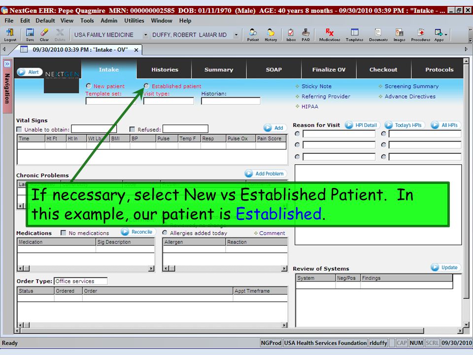Select the first left Reason for Visit radio
This screenshot has width=473, height=355.
[297, 134]
